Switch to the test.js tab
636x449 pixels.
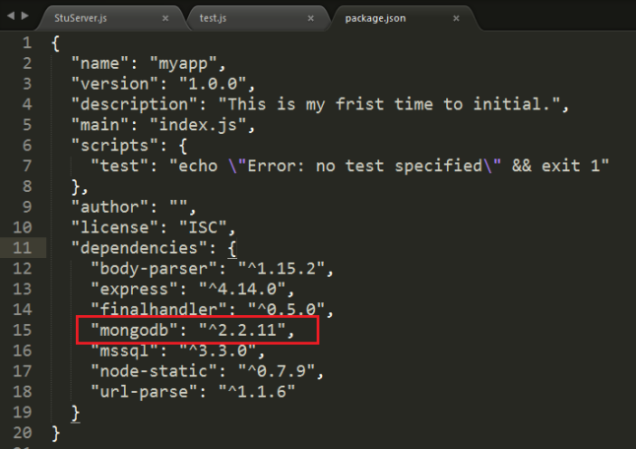[213, 19]
